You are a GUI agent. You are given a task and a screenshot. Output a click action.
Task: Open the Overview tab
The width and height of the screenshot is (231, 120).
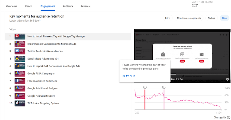[x=12, y=6]
